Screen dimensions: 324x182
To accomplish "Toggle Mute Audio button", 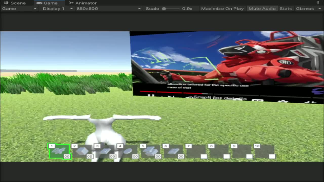I will [x=262, y=9].
